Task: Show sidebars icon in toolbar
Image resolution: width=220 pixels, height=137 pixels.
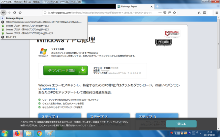Action: [x=205, y=13]
